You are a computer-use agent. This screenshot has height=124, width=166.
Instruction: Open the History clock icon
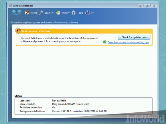tap(58, 13)
